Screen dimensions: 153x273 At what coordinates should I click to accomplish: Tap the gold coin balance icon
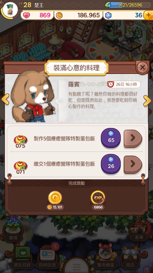click(59, 15)
